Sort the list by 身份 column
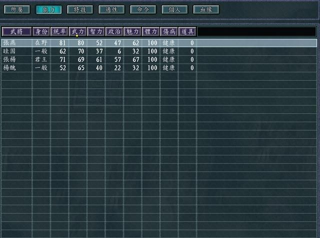Viewport: 320px width, 238px height. click(41, 31)
